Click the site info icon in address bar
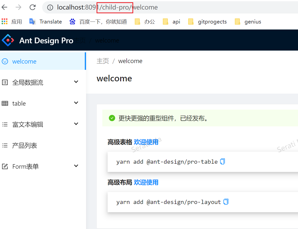 [x=50, y=8]
